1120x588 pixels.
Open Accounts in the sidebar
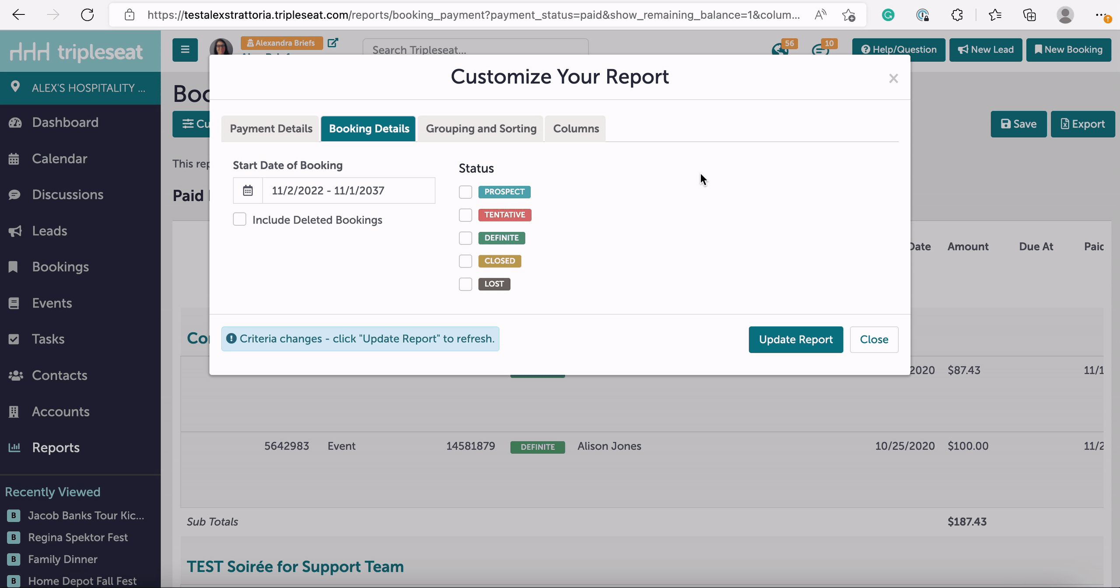click(x=61, y=412)
